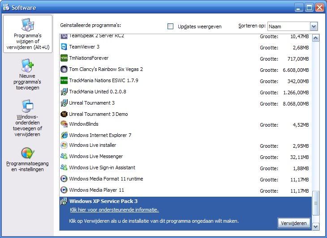Click the 8.068,00MB size value
Screen dimensions: 327x238
[x=296, y=104]
